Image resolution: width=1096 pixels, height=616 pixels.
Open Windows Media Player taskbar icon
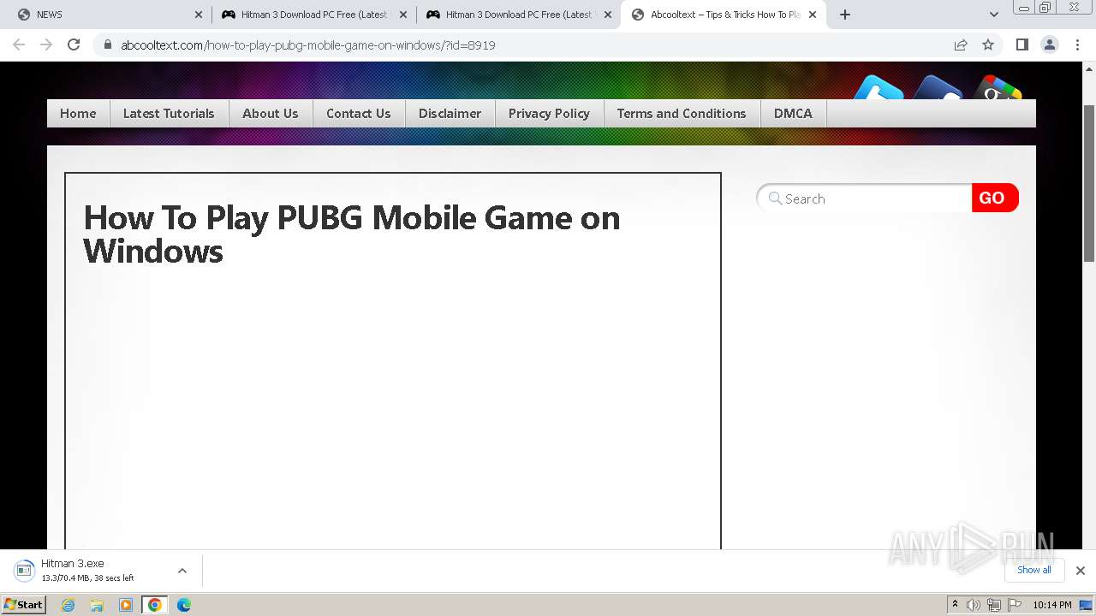pos(126,605)
